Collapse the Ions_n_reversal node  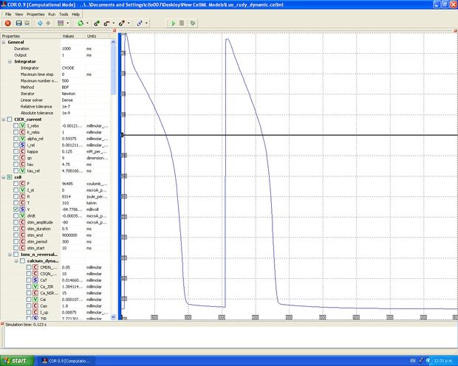pos(10,255)
